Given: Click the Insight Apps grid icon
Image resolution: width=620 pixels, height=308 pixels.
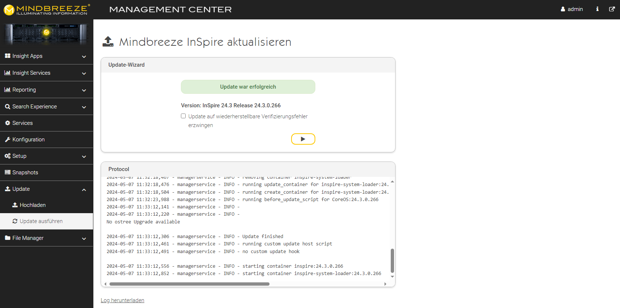Looking at the screenshot, I should point(7,56).
